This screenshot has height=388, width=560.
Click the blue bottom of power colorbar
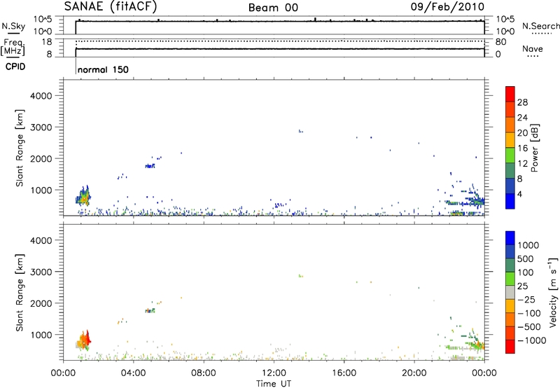pyautogui.click(x=510, y=201)
